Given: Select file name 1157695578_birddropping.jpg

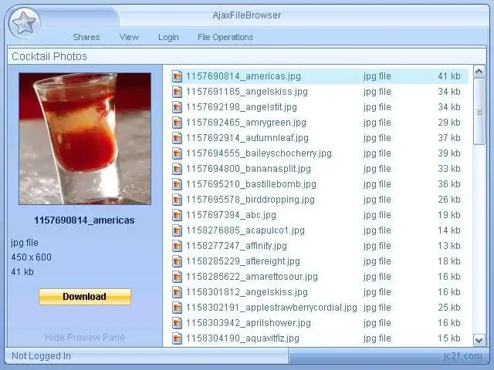Looking at the screenshot, I should tap(250, 200).
